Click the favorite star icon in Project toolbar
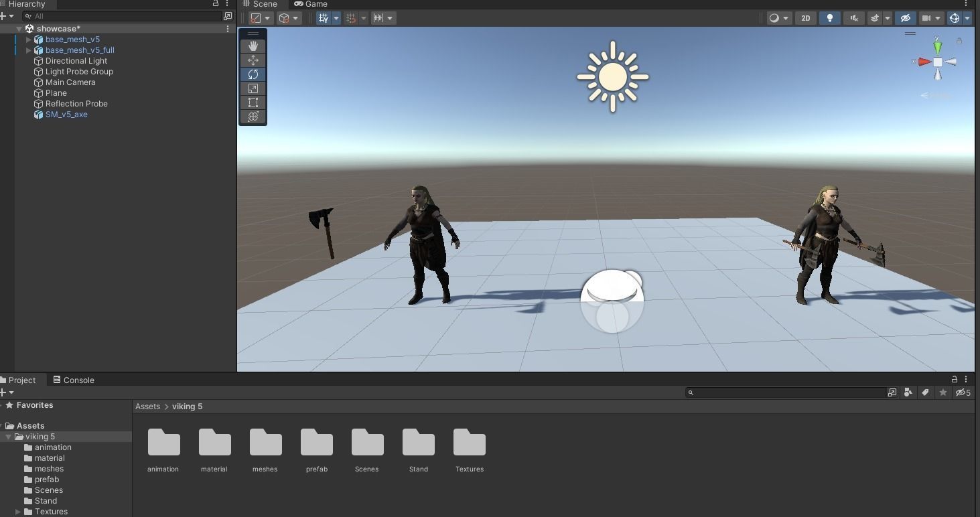The width and height of the screenshot is (980, 517). click(x=943, y=392)
